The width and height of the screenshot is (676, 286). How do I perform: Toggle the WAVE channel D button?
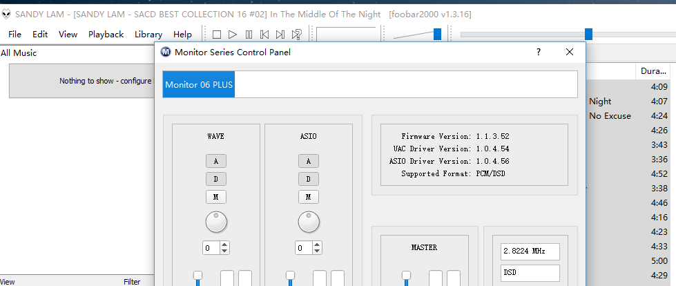[x=216, y=179]
